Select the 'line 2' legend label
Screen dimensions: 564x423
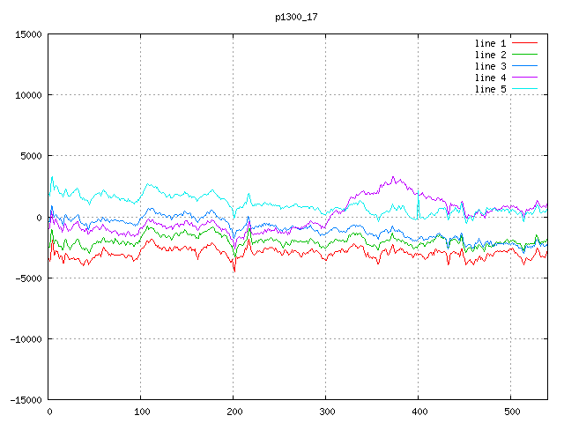tap(490, 55)
